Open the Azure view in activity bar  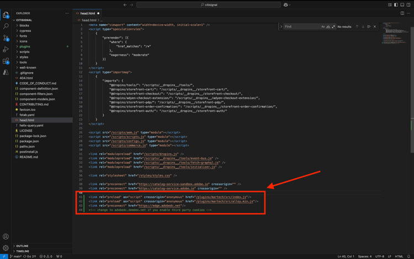coord(6,72)
